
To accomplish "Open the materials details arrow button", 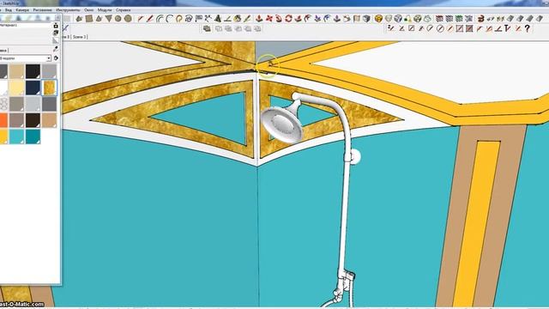I will tap(56, 58).
